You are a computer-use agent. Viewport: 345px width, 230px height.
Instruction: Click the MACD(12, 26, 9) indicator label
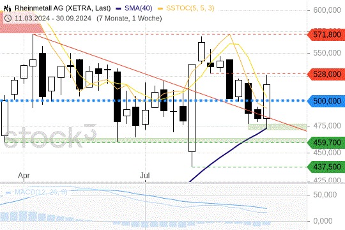pyautogui.click(x=41, y=192)
